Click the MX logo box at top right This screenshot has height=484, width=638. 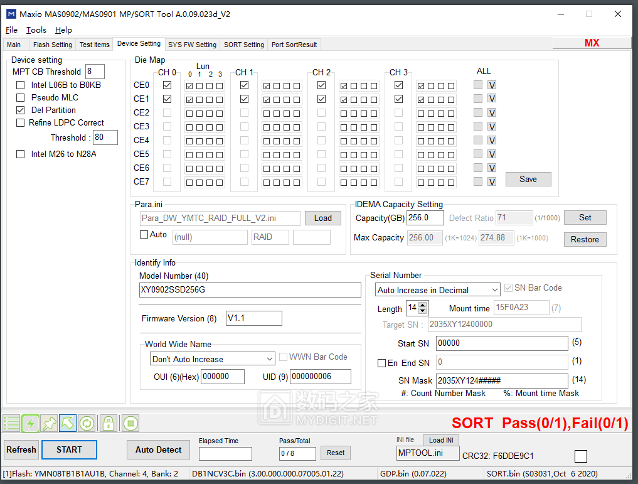click(592, 43)
